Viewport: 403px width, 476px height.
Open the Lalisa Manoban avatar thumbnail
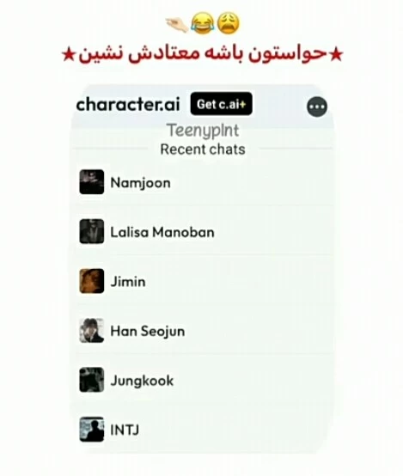(92, 231)
